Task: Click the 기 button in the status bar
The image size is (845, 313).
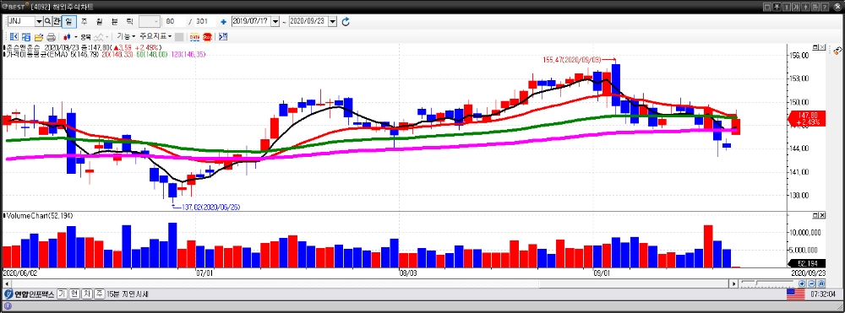Action: (62, 294)
